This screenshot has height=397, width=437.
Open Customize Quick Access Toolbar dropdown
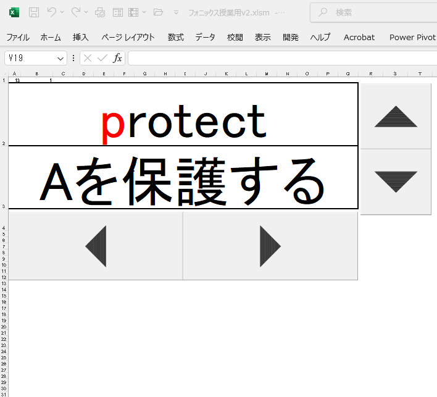[x=176, y=12]
